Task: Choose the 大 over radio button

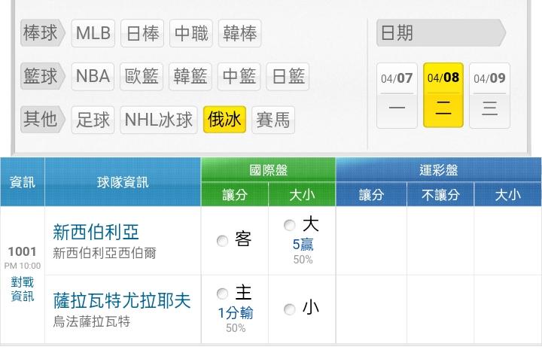Action: [x=289, y=225]
